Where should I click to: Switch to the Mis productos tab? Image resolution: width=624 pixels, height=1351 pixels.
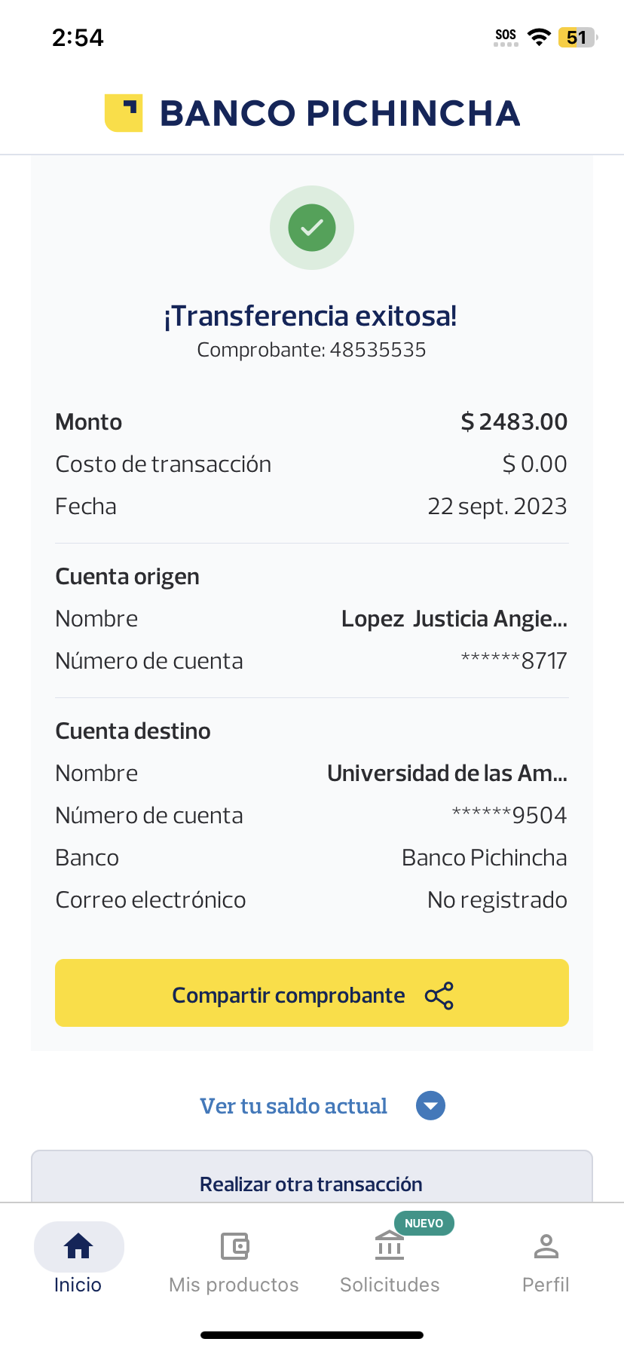pyautogui.click(x=234, y=1285)
